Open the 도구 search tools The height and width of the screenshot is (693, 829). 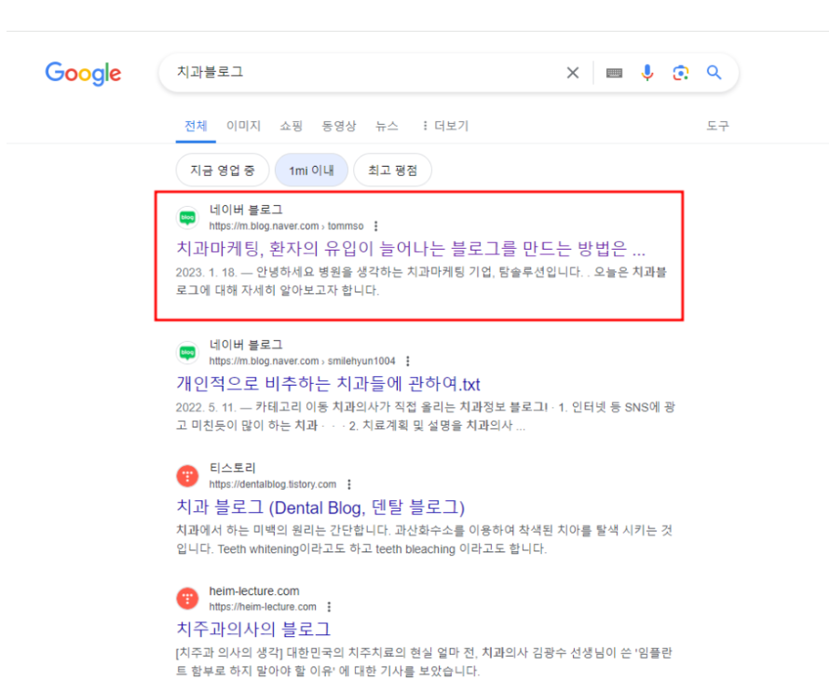717,126
